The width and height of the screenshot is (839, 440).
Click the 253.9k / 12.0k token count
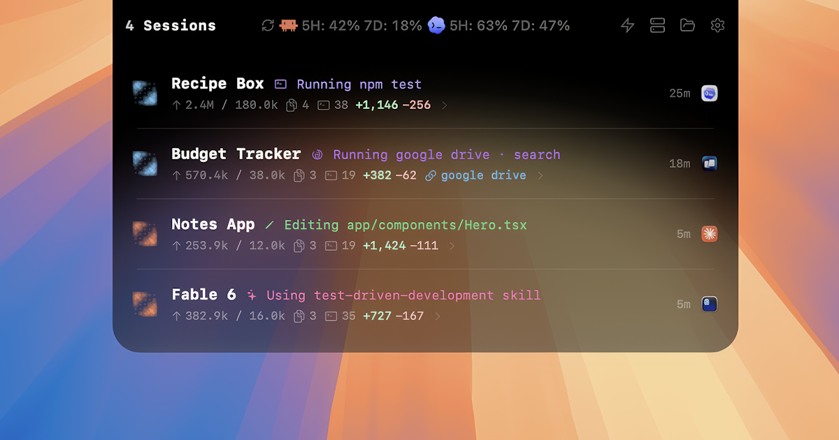[x=235, y=246]
